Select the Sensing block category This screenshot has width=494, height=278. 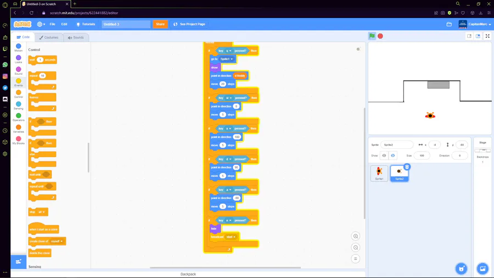click(18, 105)
